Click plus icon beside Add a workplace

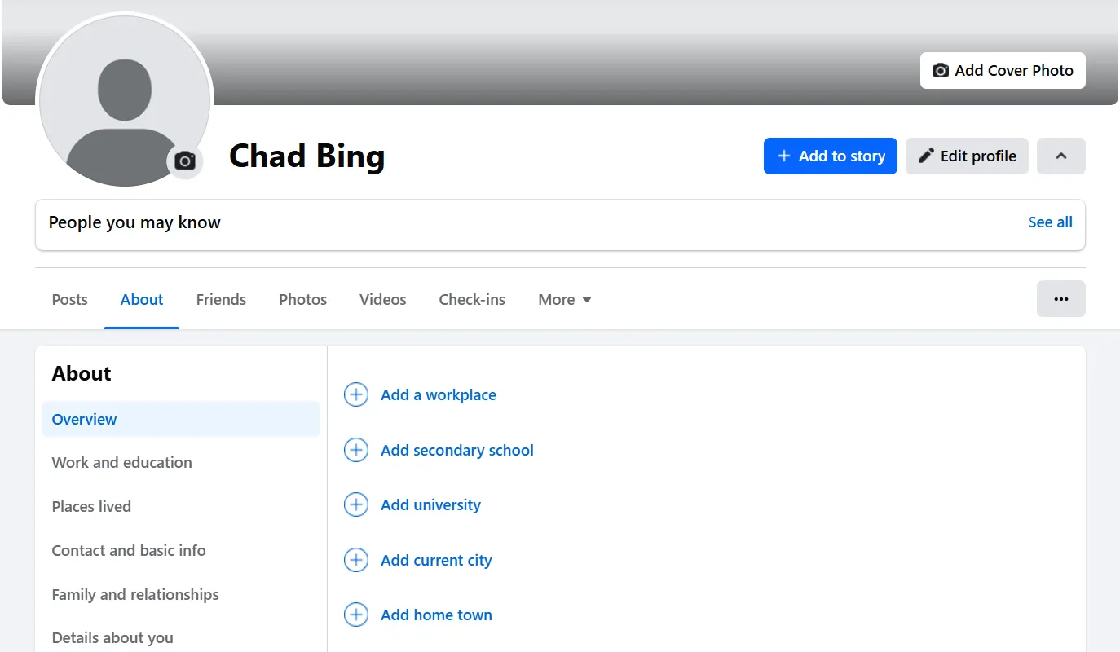click(356, 395)
